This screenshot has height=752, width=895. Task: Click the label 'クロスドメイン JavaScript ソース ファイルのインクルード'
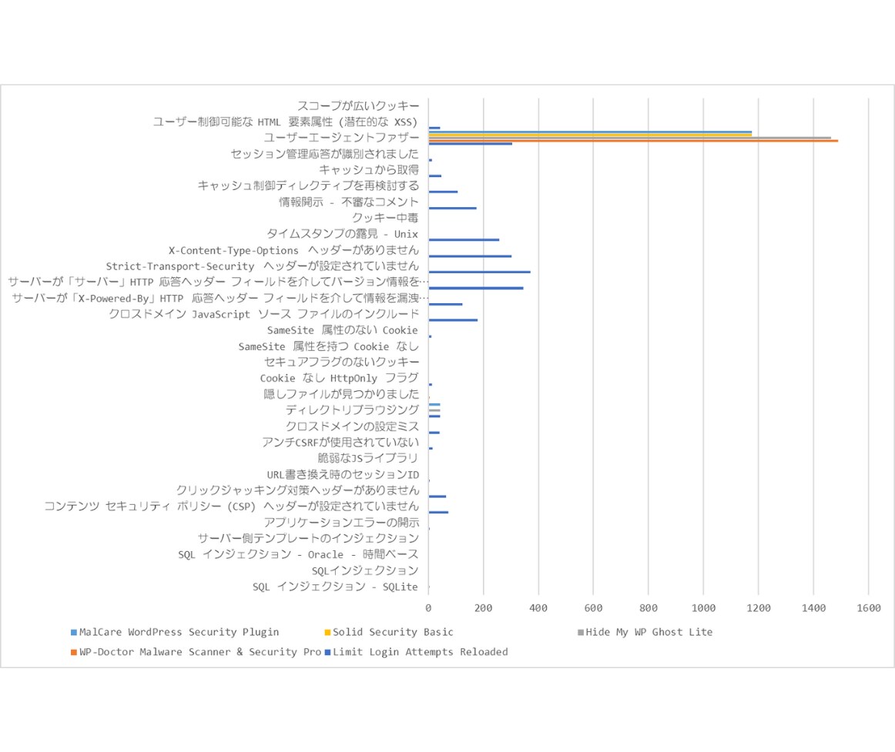coord(263,314)
